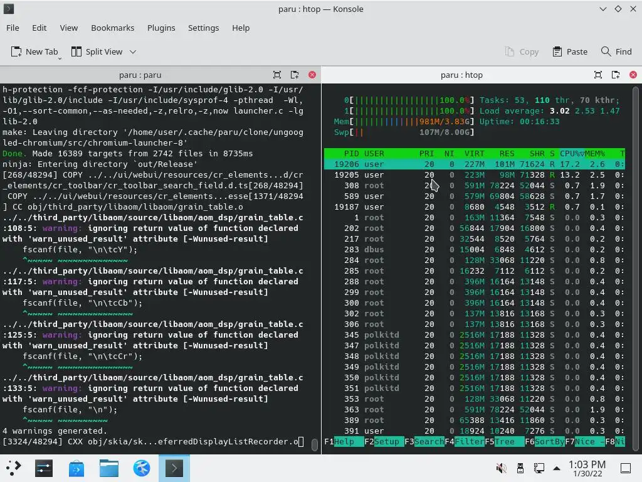Viewport: 642px width, 482px height.
Task: Select htop process row PID 19187
Action: [x=475, y=206]
